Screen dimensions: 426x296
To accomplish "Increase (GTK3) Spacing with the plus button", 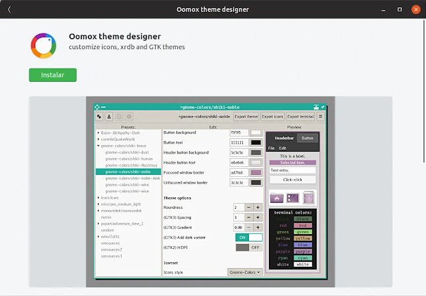I will point(258,218).
